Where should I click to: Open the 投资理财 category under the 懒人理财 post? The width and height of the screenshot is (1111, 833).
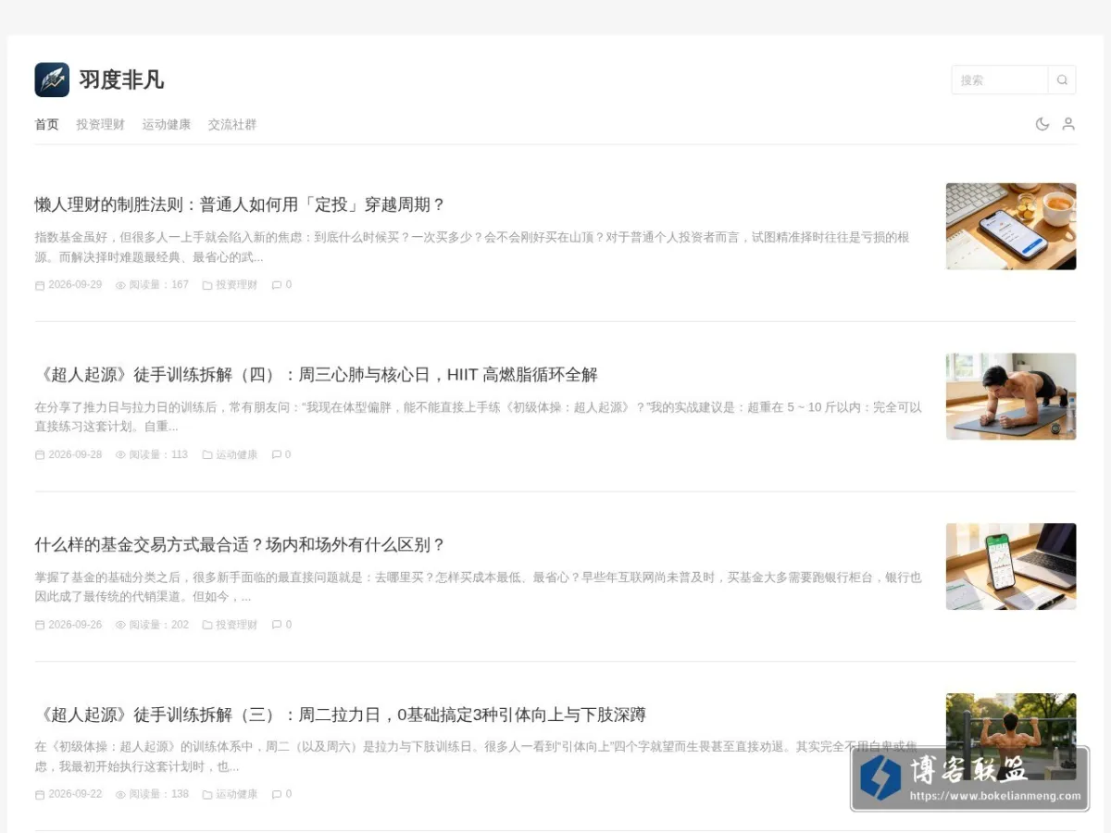pos(237,285)
